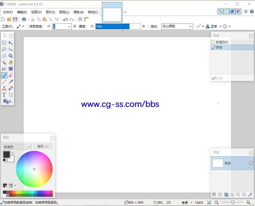Select the Eraser tool in toolbox

click(11, 75)
